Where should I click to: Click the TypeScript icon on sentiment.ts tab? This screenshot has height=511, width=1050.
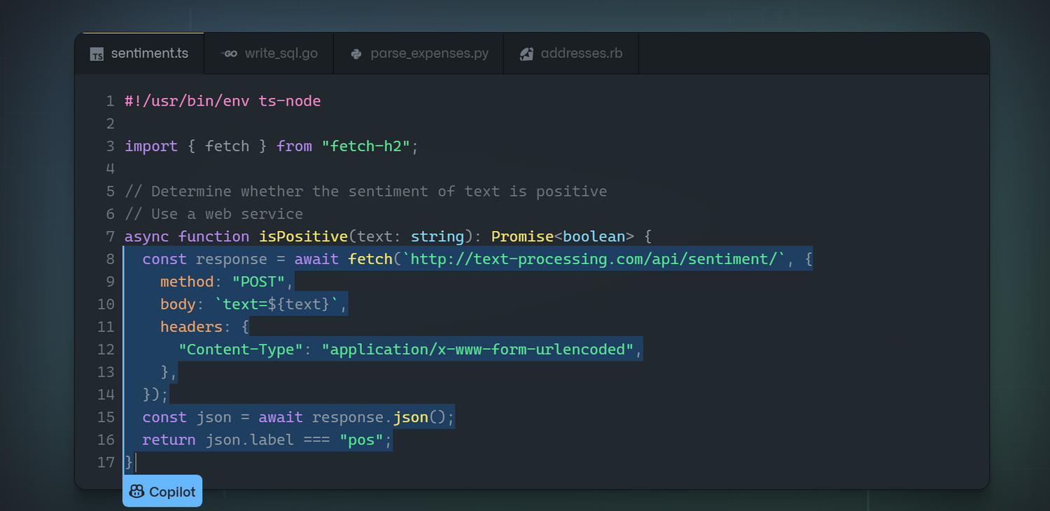point(97,55)
